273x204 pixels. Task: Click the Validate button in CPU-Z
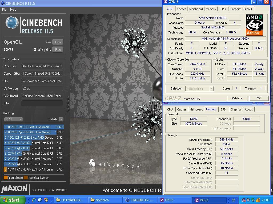pyautogui.click(x=237, y=98)
